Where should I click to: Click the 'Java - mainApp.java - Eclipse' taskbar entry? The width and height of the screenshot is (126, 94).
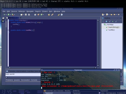(112, 93)
